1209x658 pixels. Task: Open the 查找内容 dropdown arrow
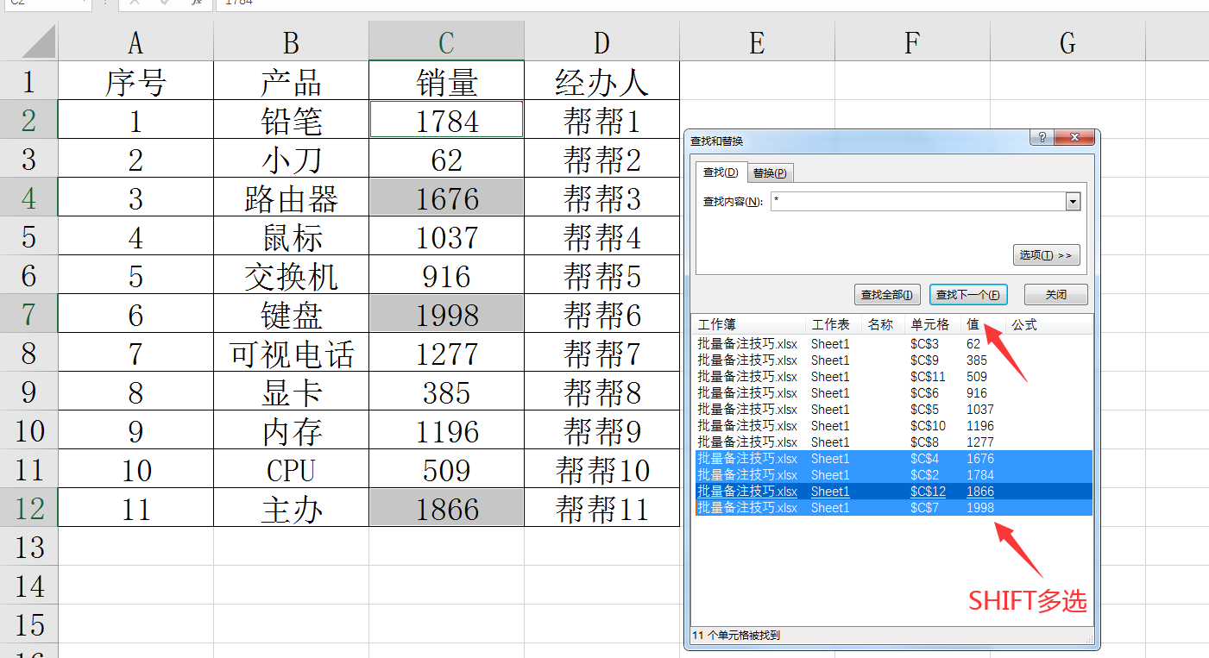point(1074,202)
